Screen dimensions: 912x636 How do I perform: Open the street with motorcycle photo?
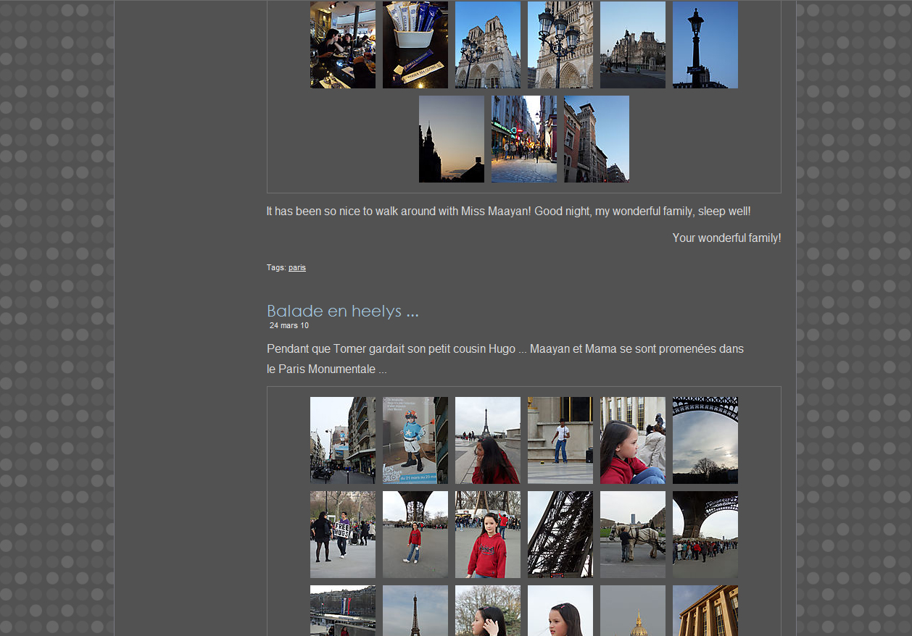click(x=342, y=440)
